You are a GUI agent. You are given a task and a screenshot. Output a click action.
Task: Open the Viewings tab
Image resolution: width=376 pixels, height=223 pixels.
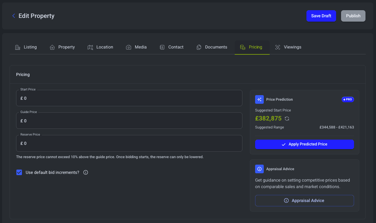288,47
